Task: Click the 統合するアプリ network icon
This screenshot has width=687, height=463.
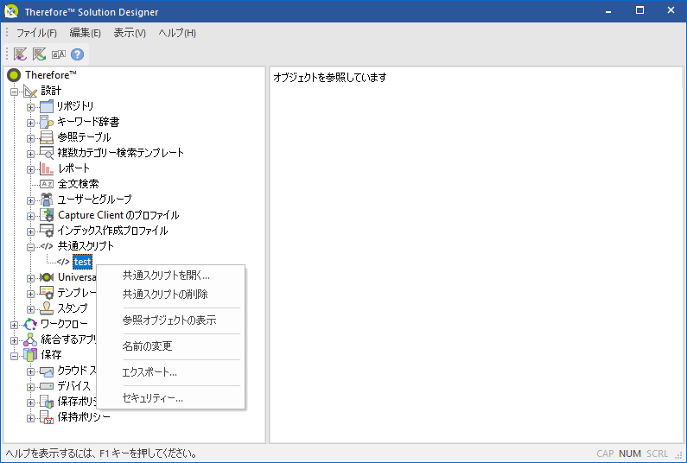Action: tap(30, 339)
